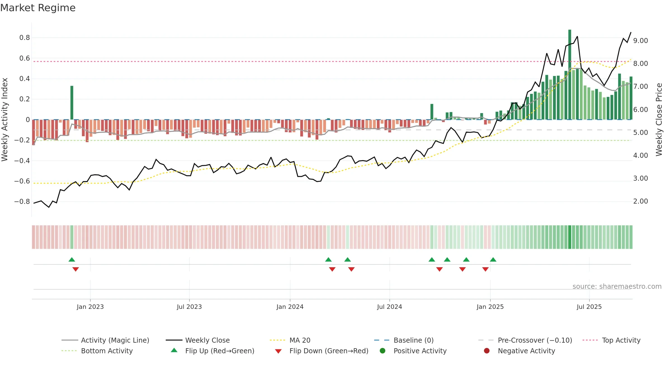Click the lone green strip cell before Jan 2023
The image size is (671, 377).
tap(72, 237)
